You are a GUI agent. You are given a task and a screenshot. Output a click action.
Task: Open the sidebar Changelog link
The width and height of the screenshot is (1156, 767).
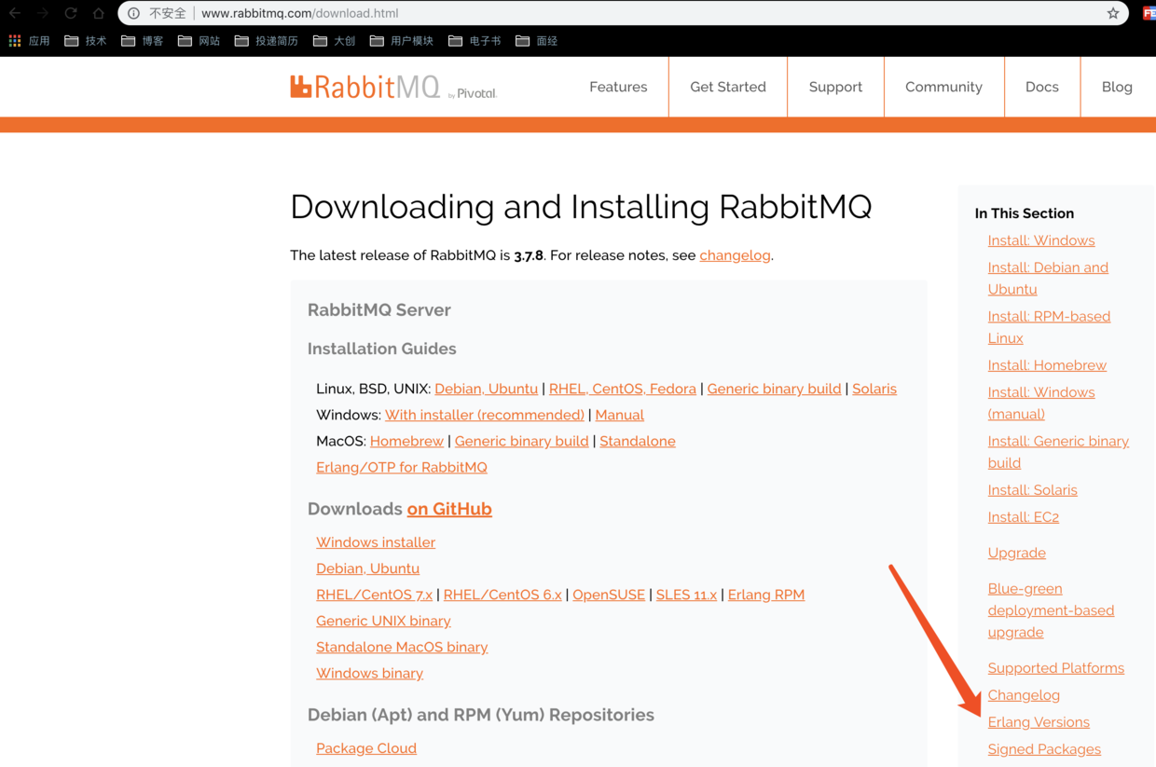(x=1024, y=695)
